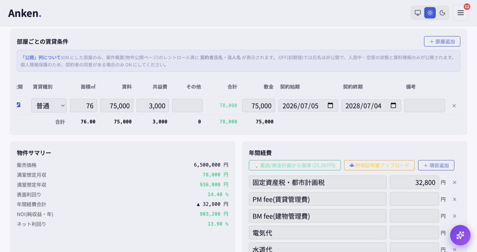
Task: Remove PM fee expense row
Action: click(x=455, y=199)
